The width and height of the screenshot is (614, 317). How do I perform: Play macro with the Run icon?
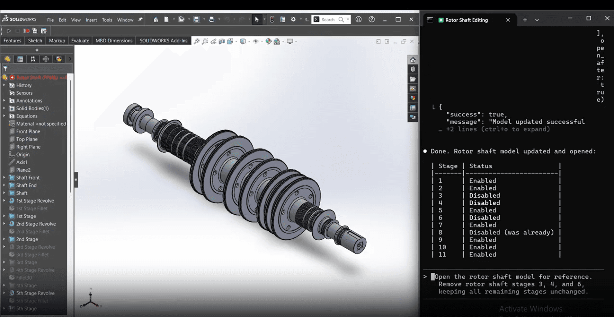(9, 31)
